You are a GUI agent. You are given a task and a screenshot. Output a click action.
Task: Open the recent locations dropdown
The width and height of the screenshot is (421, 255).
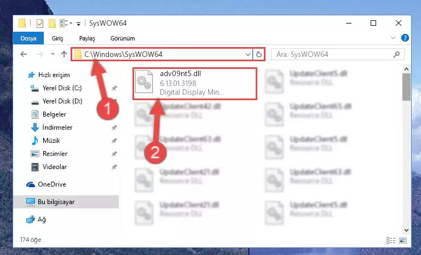[53, 54]
